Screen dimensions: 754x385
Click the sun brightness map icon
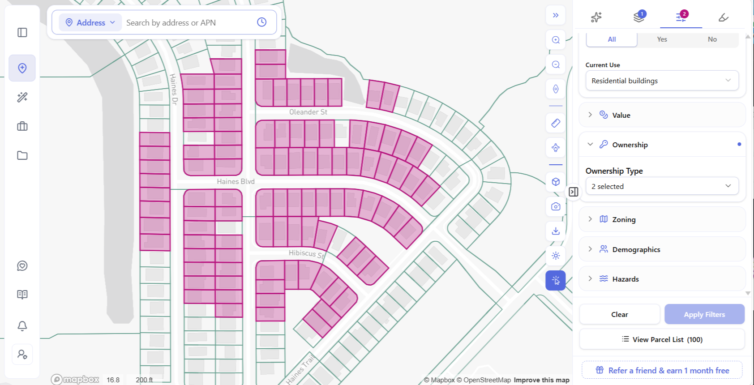coord(556,256)
